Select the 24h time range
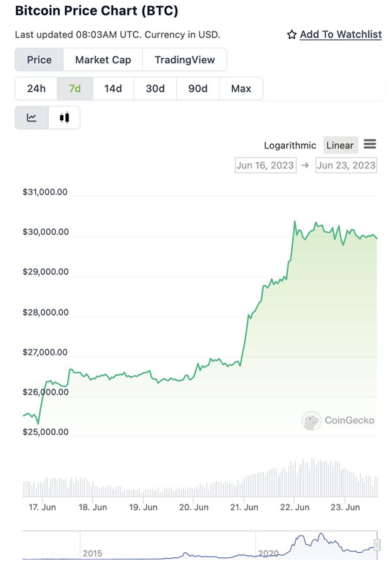This screenshot has width=391, height=566. click(x=36, y=88)
